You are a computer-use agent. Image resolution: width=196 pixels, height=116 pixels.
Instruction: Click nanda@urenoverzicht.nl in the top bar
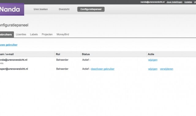coord(153,2)
